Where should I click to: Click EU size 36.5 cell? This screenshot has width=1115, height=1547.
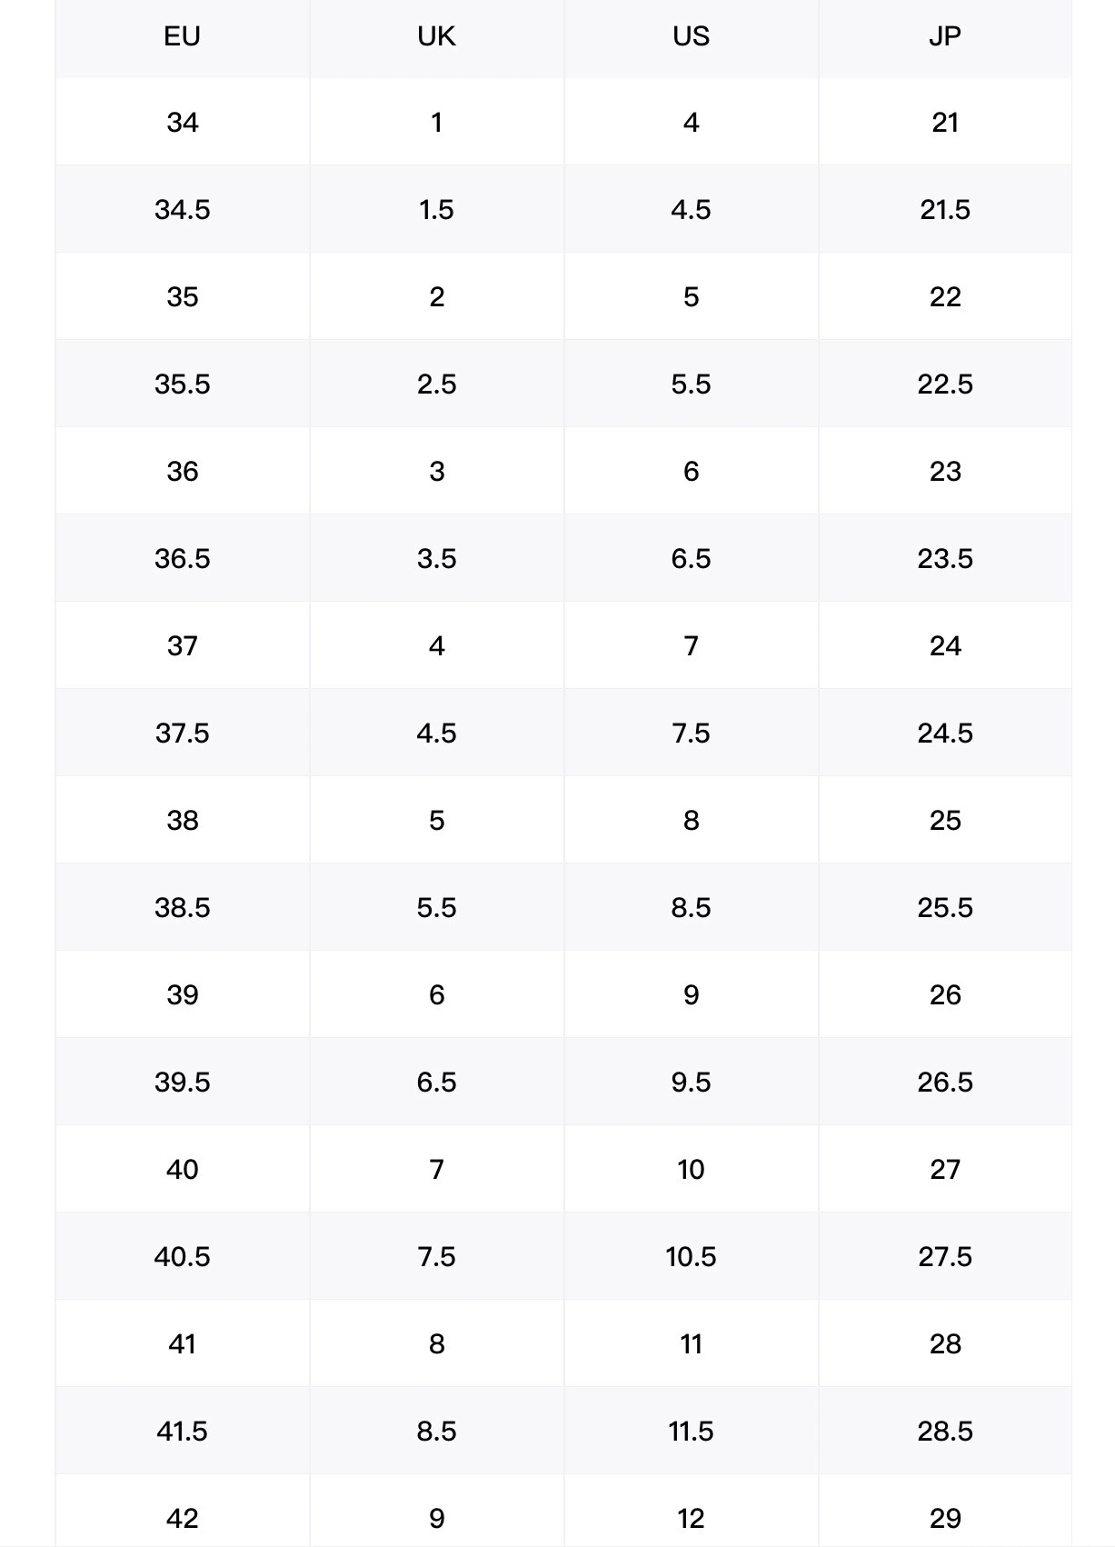182,558
